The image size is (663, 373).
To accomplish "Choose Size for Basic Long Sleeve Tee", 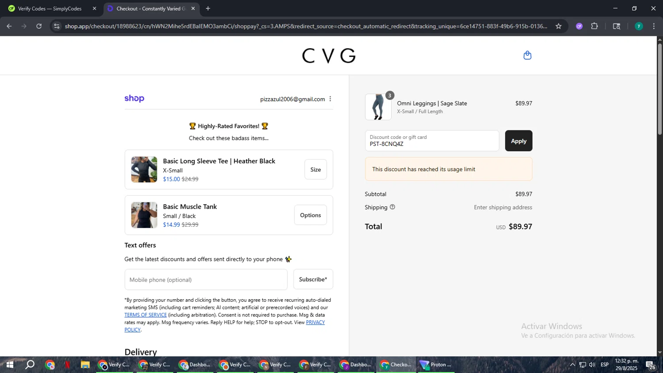I will pos(316,169).
